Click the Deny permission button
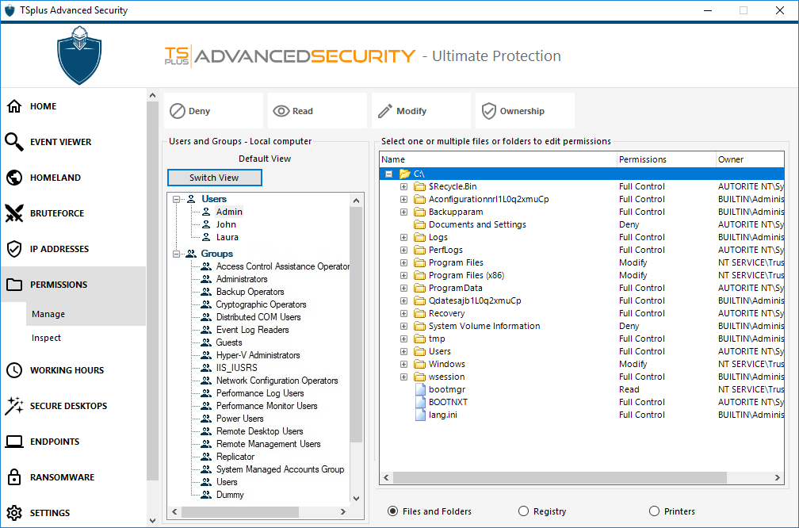799x528 pixels. click(212, 111)
